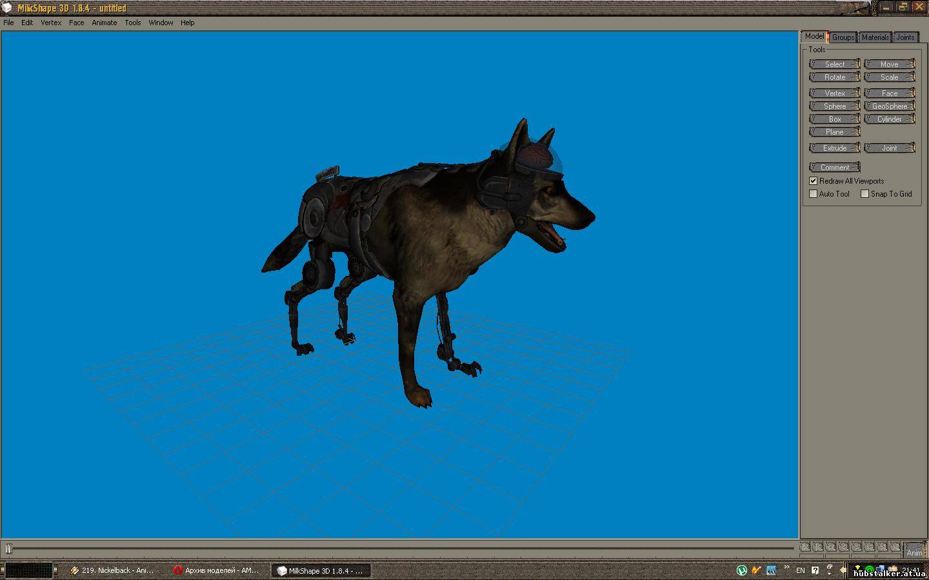
Task: Enable Snap To Grid checkbox
Action: click(x=865, y=194)
